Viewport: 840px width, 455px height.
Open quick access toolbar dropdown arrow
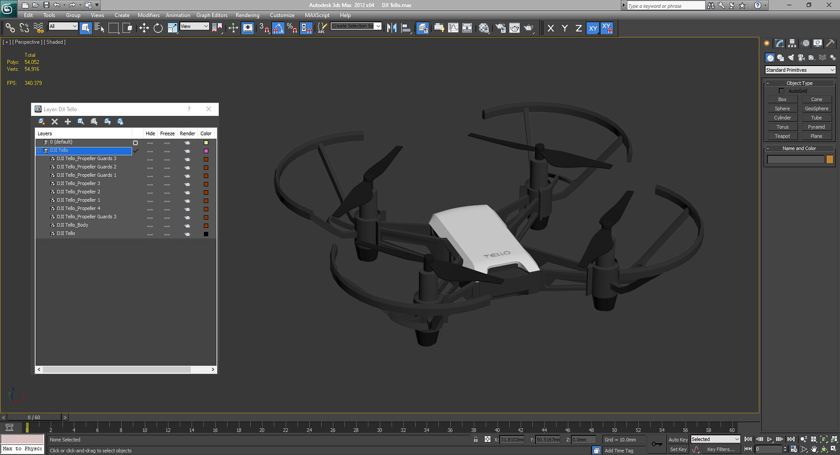point(97,5)
